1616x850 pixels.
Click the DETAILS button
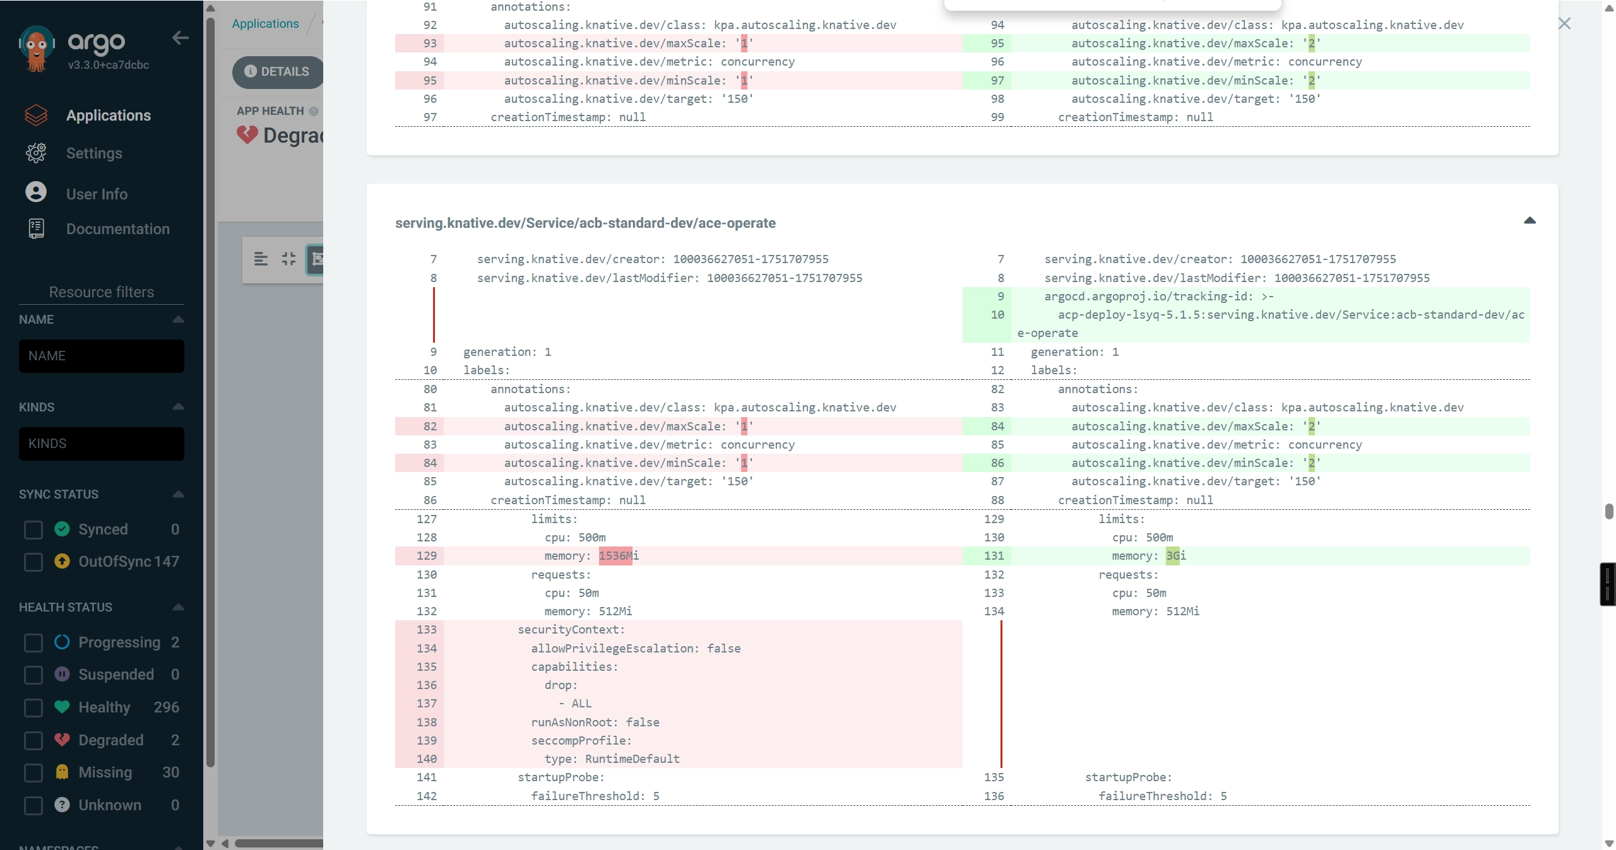[x=278, y=71]
